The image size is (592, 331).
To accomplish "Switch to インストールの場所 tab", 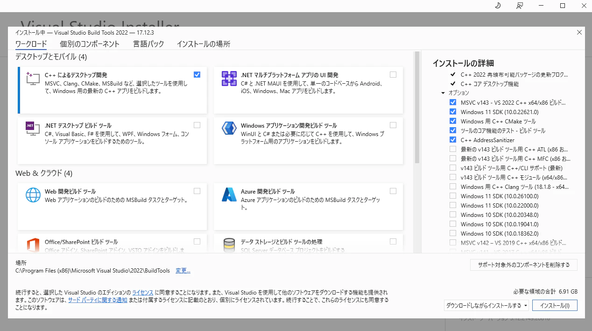I will pos(204,44).
